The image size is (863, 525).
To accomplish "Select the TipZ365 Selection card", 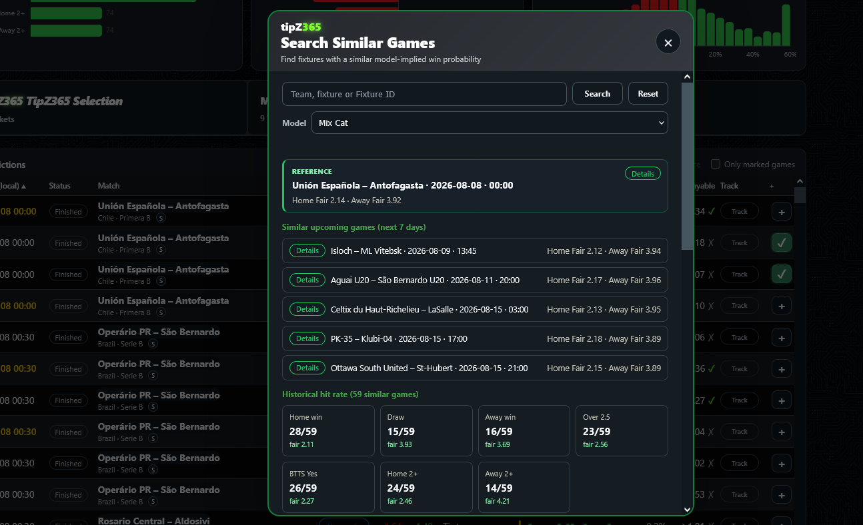I will [x=123, y=109].
